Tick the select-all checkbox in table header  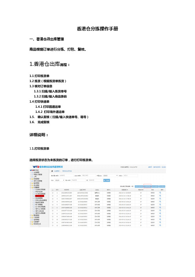pyautogui.click(x=53, y=190)
